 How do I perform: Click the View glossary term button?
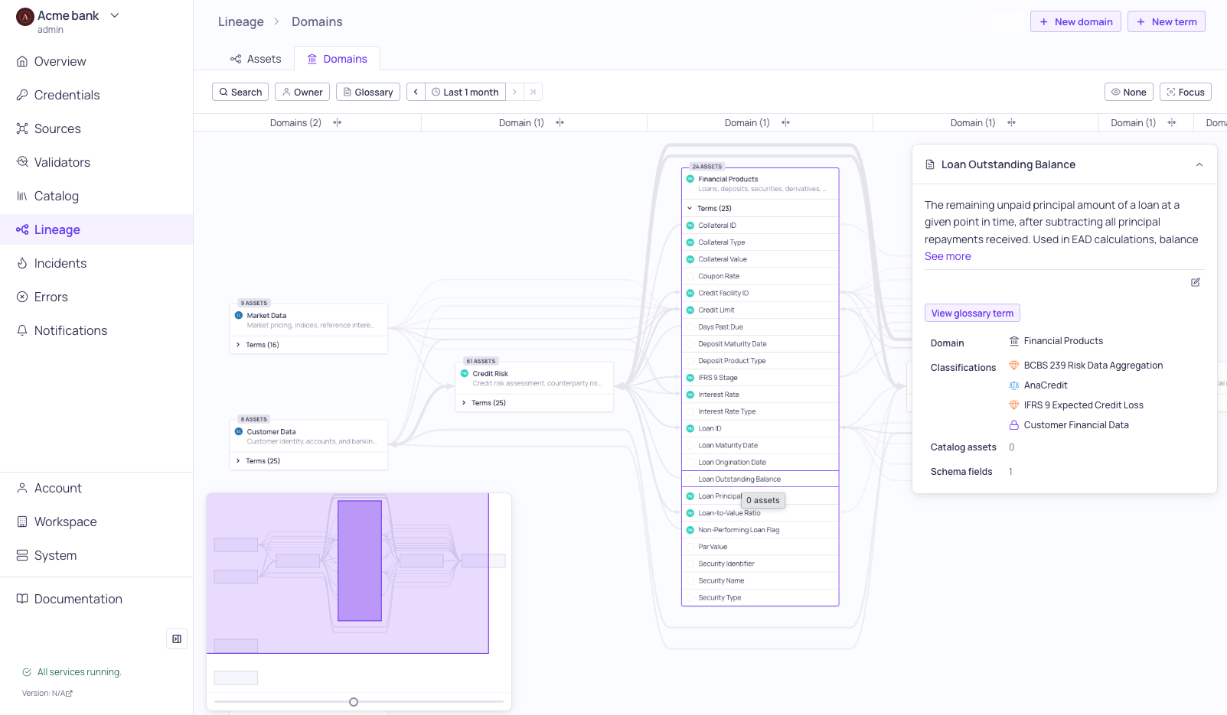point(972,313)
